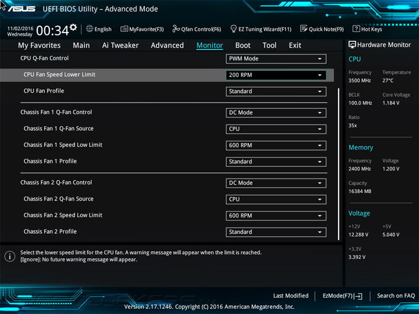Open CPU Fan Profile dropdown
419x314 pixels.
click(x=276, y=91)
